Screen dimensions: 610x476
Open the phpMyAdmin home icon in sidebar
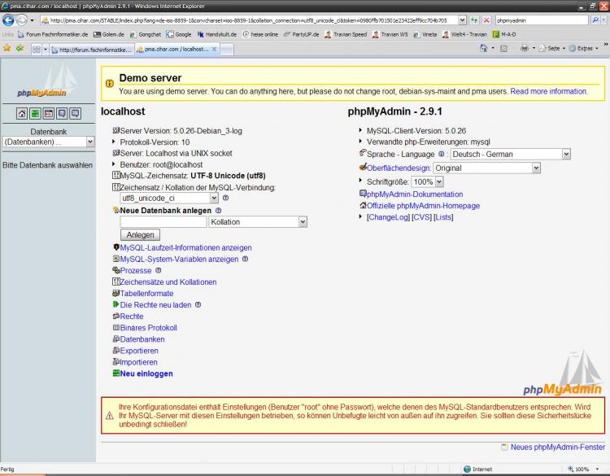click(x=22, y=114)
